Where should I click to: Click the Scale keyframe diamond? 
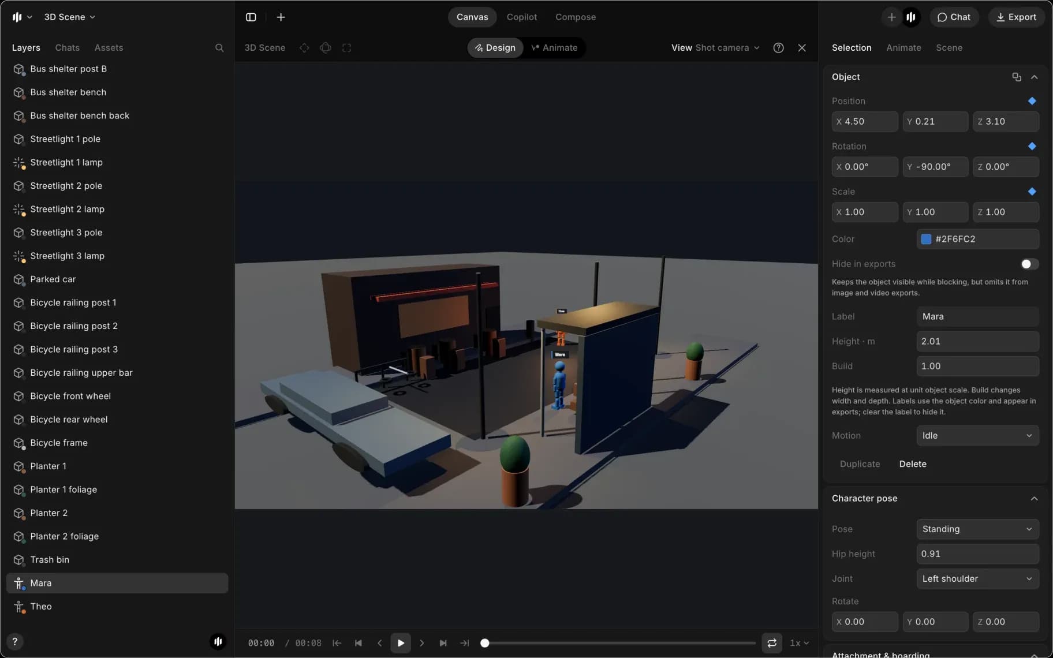(x=1032, y=192)
